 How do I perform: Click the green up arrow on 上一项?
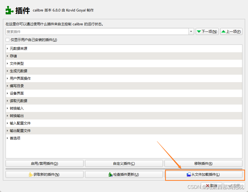point(223,31)
